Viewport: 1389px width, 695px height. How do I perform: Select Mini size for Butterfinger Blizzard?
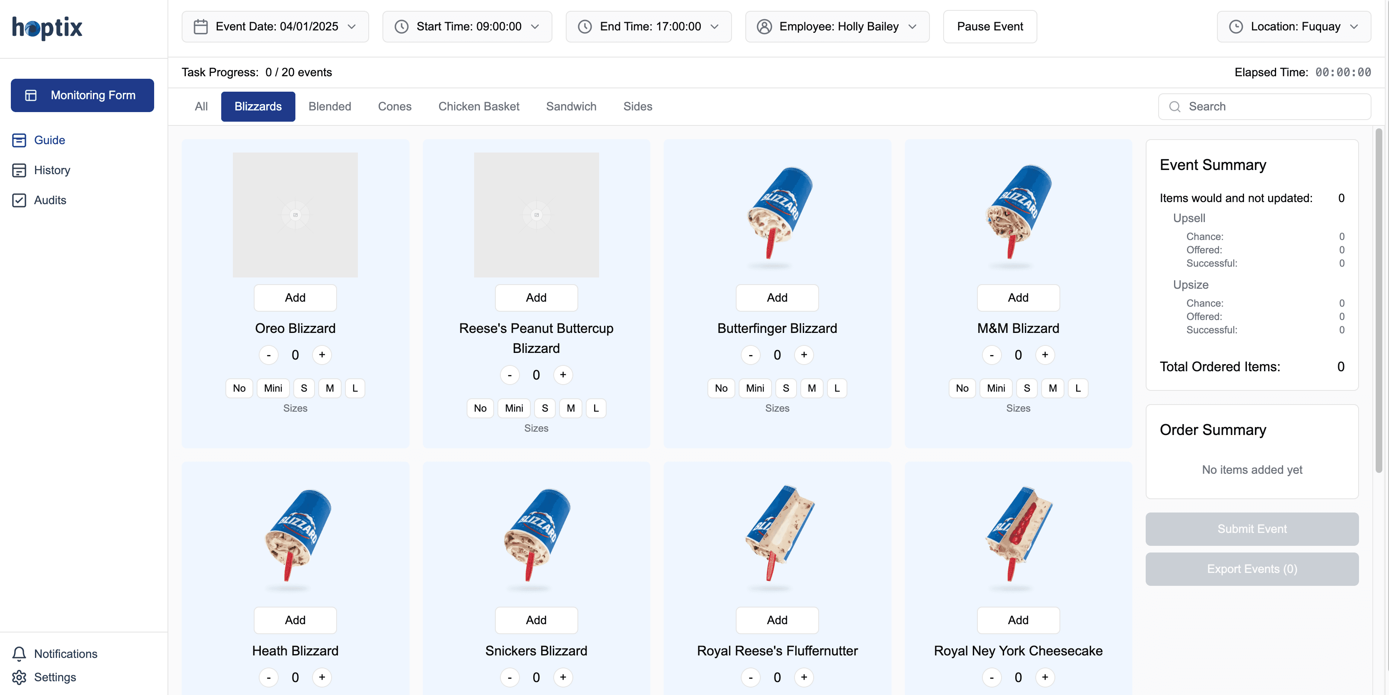point(755,388)
